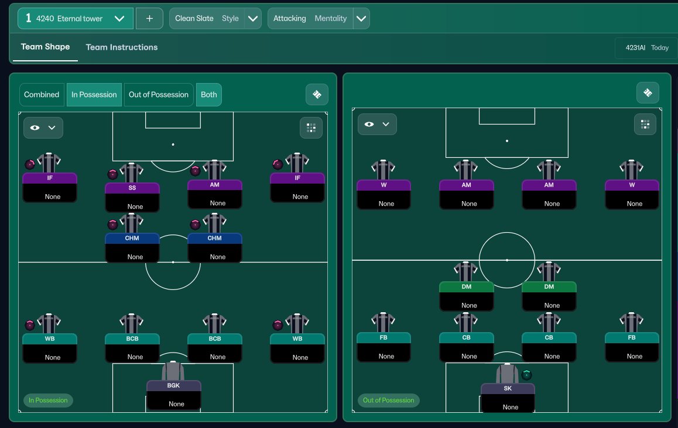Select the shirt icon above the right-side BCB
The height and width of the screenshot is (428, 678).
pos(214,324)
